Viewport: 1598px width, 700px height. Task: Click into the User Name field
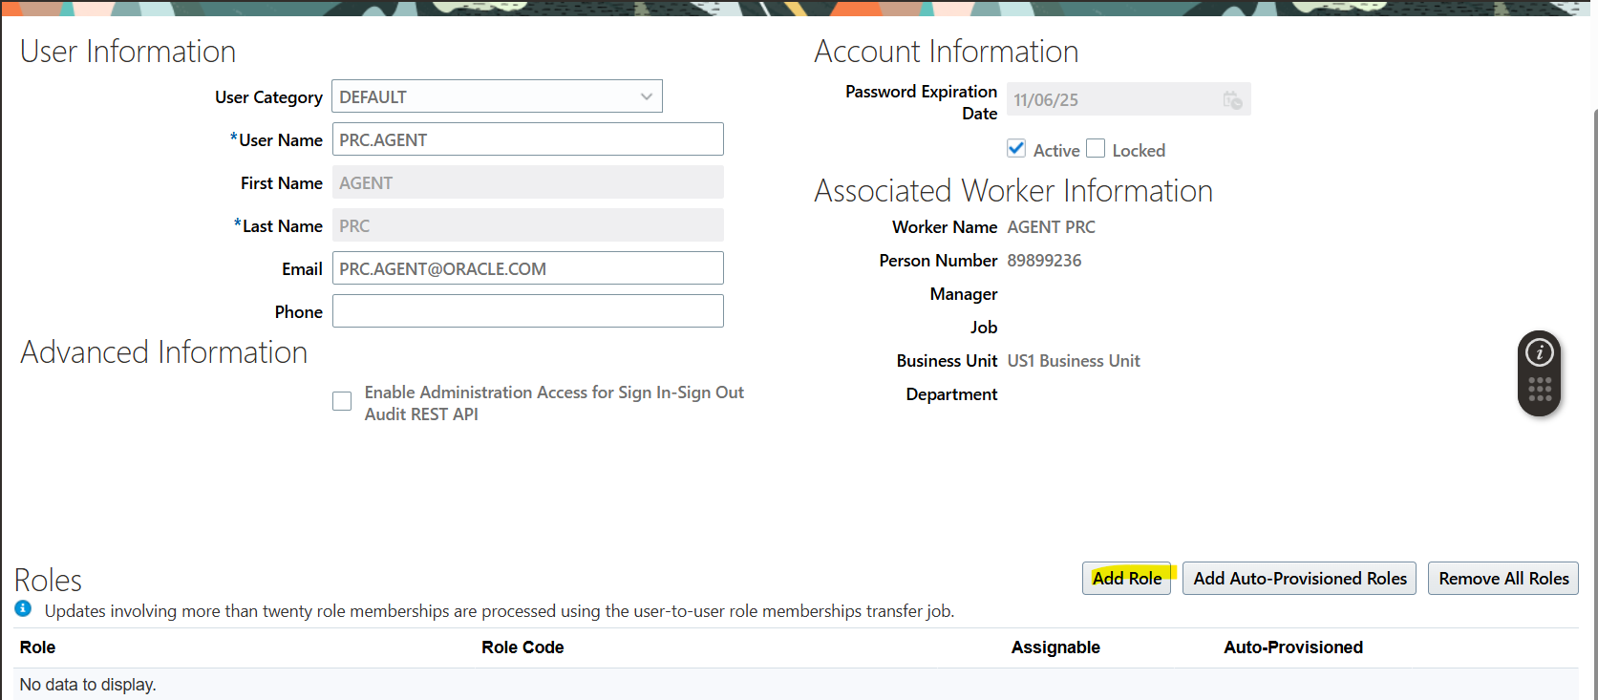pos(527,139)
